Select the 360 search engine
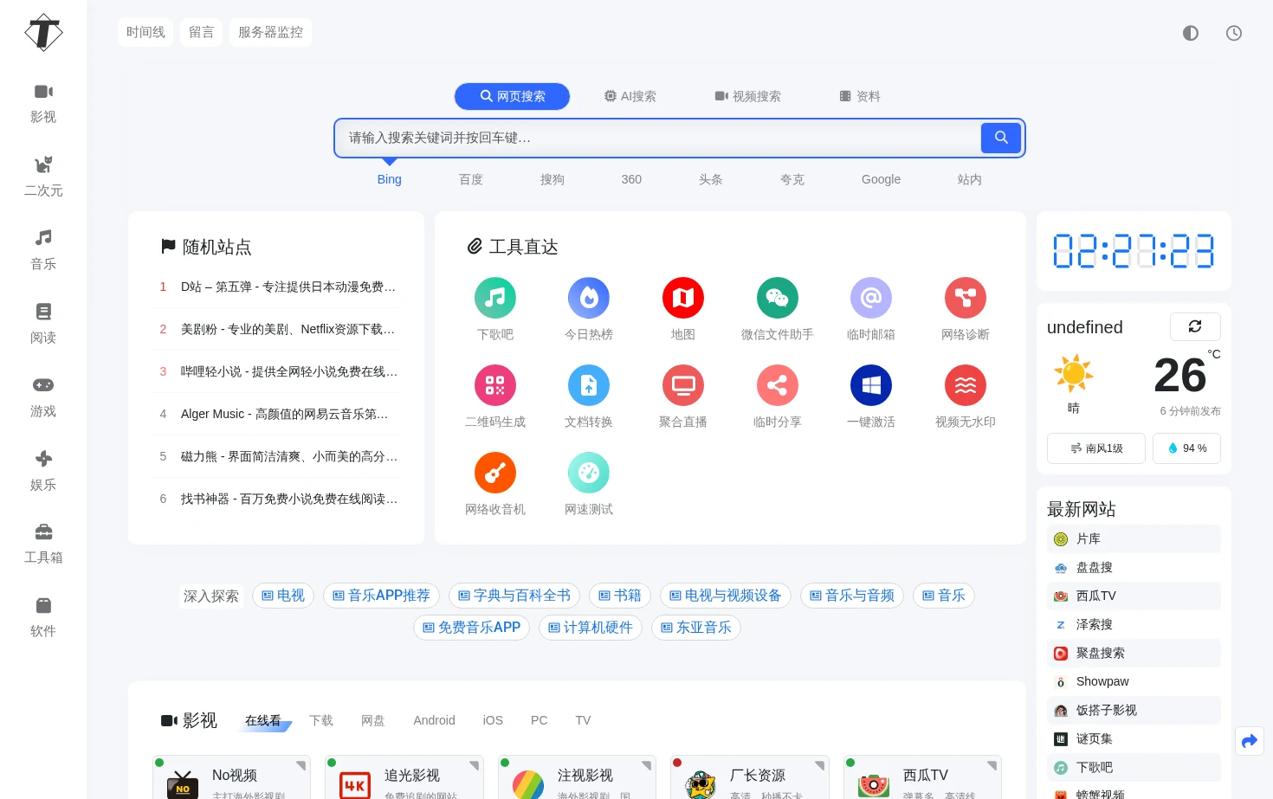This screenshot has height=799, width=1273. point(631,179)
